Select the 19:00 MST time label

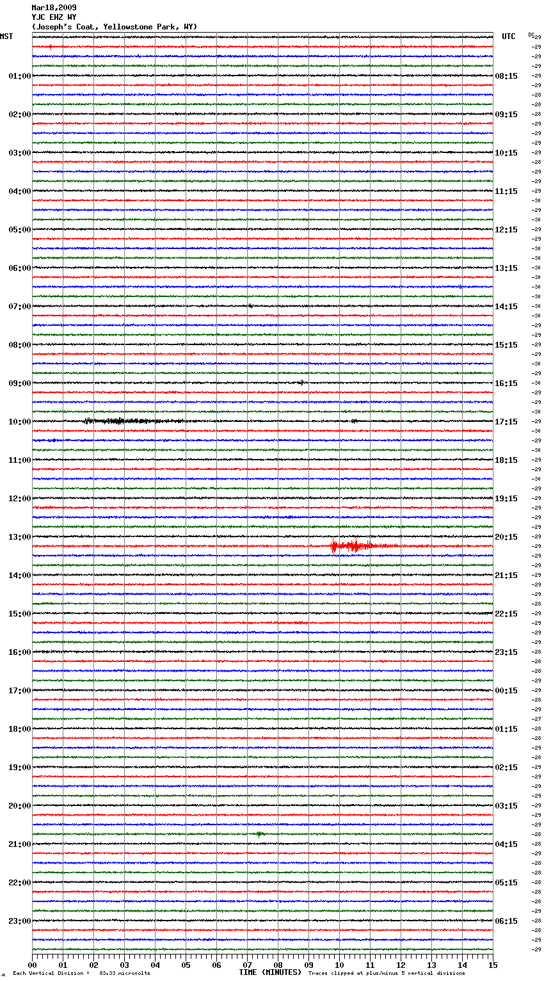(20, 768)
